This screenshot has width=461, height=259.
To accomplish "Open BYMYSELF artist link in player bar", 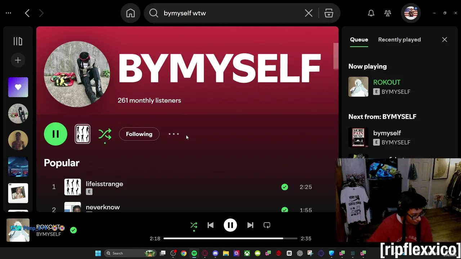I will (49, 234).
